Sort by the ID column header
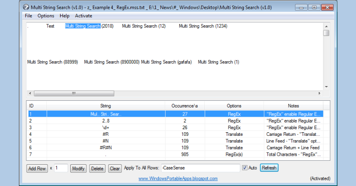 point(36,106)
